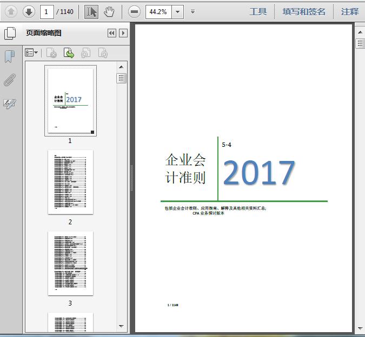Click thumbnail panel scroll up arrow
The height and width of the screenshot is (337, 365).
[x=121, y=67]
